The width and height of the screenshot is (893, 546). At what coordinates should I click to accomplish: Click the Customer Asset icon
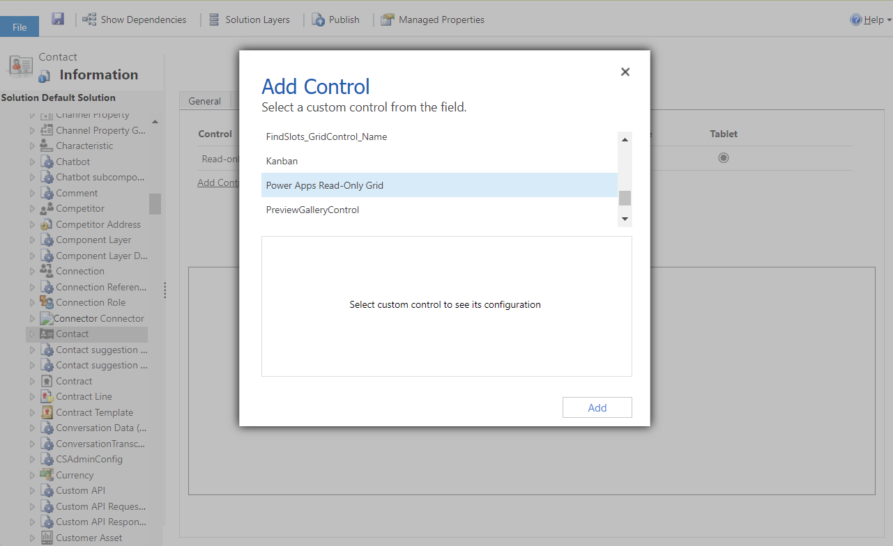coord(47,538)
